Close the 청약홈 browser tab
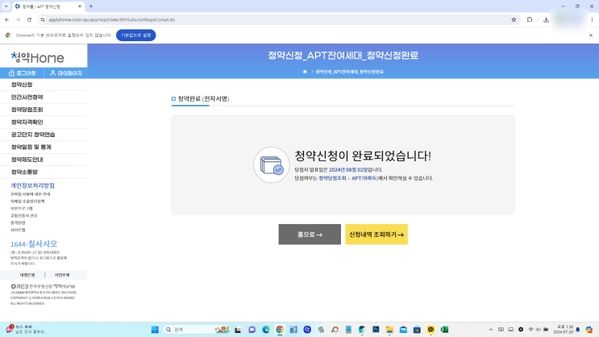 [80, 6]
